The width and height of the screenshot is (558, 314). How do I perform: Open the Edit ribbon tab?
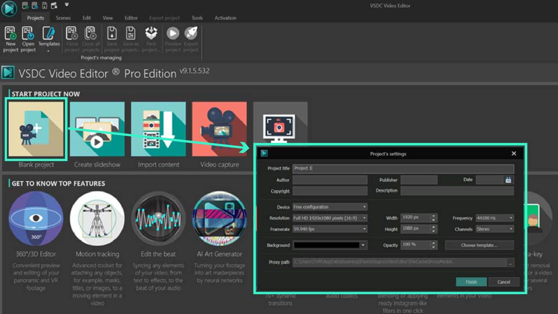click(x=86, y=18)
